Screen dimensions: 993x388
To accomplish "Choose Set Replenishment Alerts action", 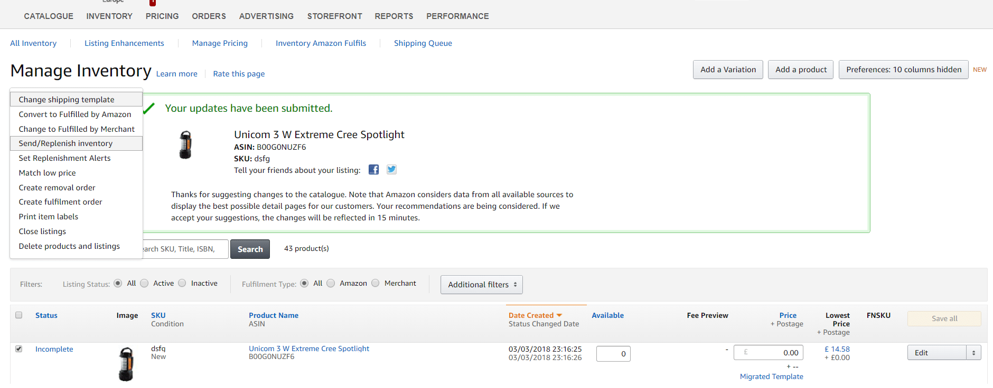I will (x=77, y=158).
